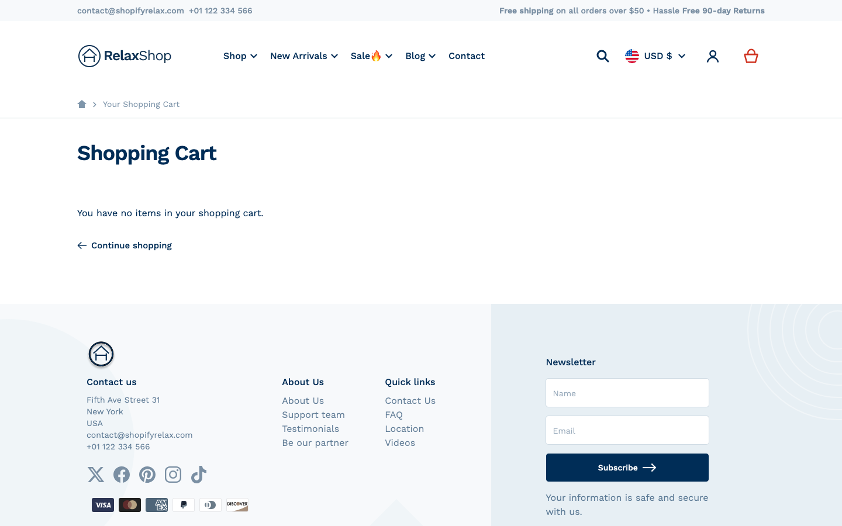The image size is (842, 526).
Task: Click the header email address link
Action: [x=130, y=11]
